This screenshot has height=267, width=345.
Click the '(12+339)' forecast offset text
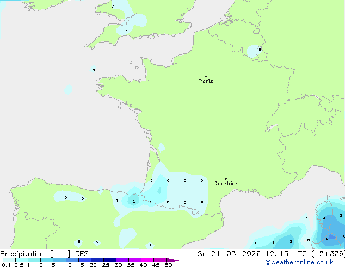click(x=328, y=254)
